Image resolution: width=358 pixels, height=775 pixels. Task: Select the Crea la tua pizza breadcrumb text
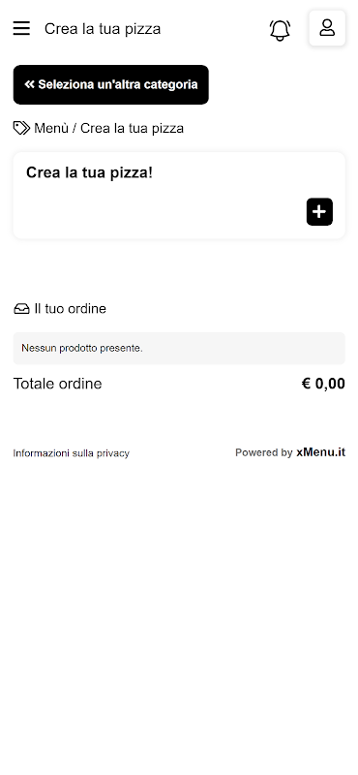[x=132, y=129]
